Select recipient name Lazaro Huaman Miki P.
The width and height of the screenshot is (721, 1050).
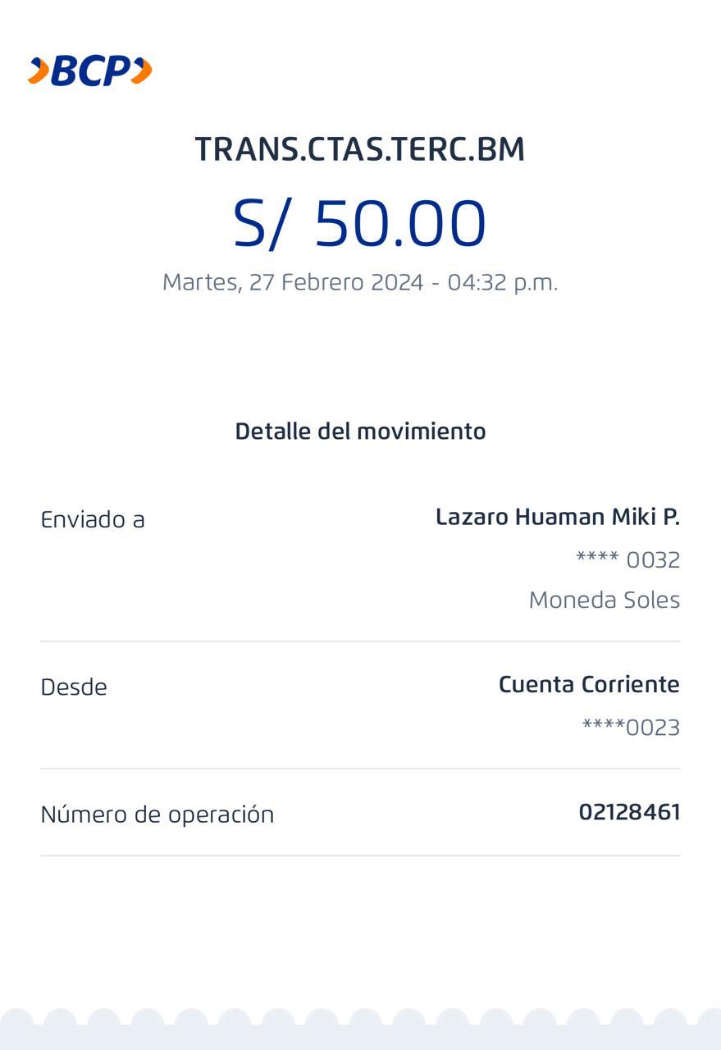[557, 517]
